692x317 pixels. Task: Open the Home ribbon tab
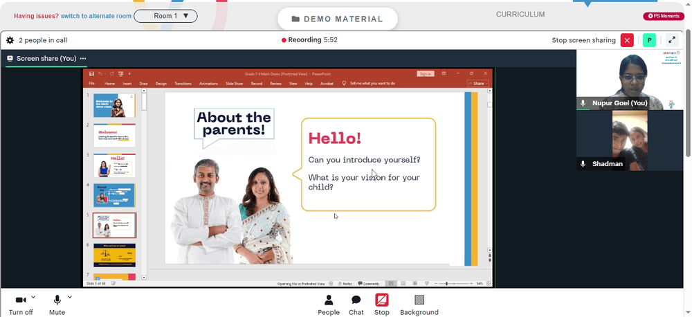coord(109,84)
